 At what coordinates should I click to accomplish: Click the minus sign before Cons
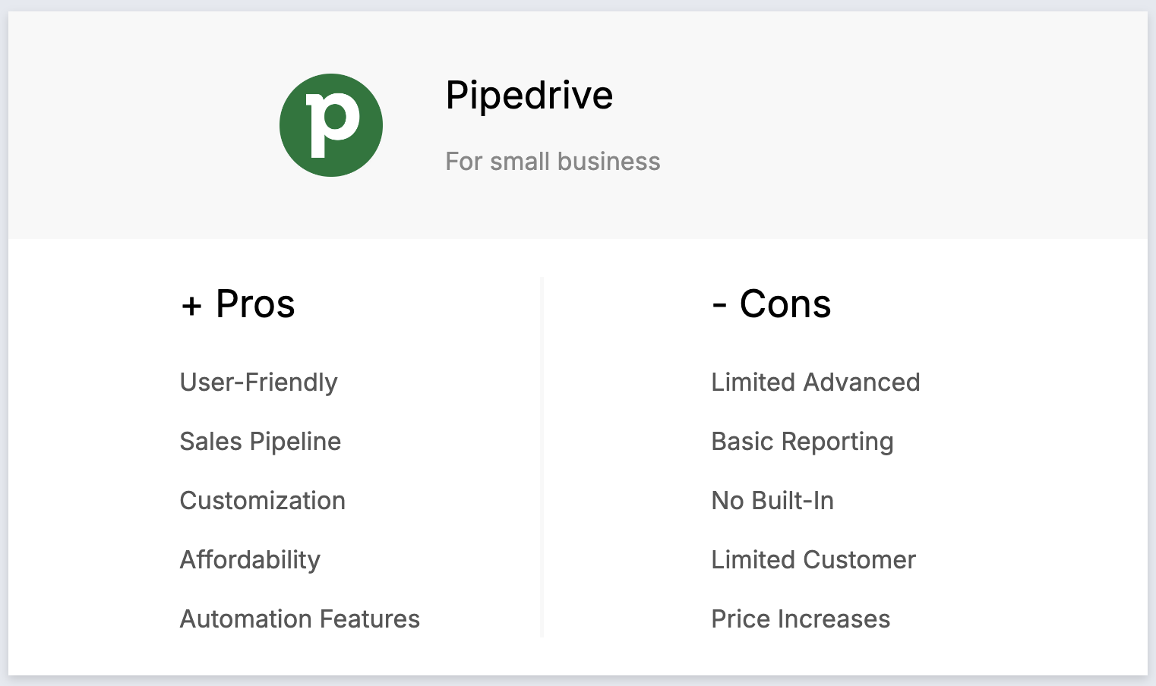coord(719,305)
